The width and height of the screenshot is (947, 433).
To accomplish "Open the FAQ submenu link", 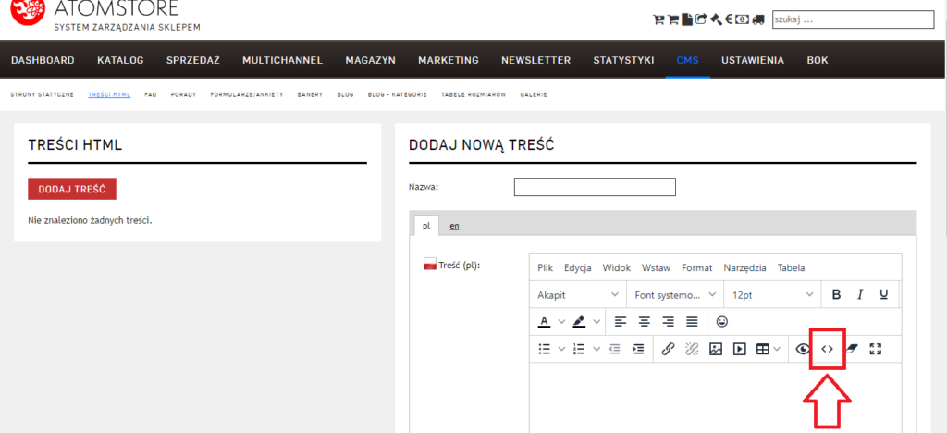I will 151,94.
